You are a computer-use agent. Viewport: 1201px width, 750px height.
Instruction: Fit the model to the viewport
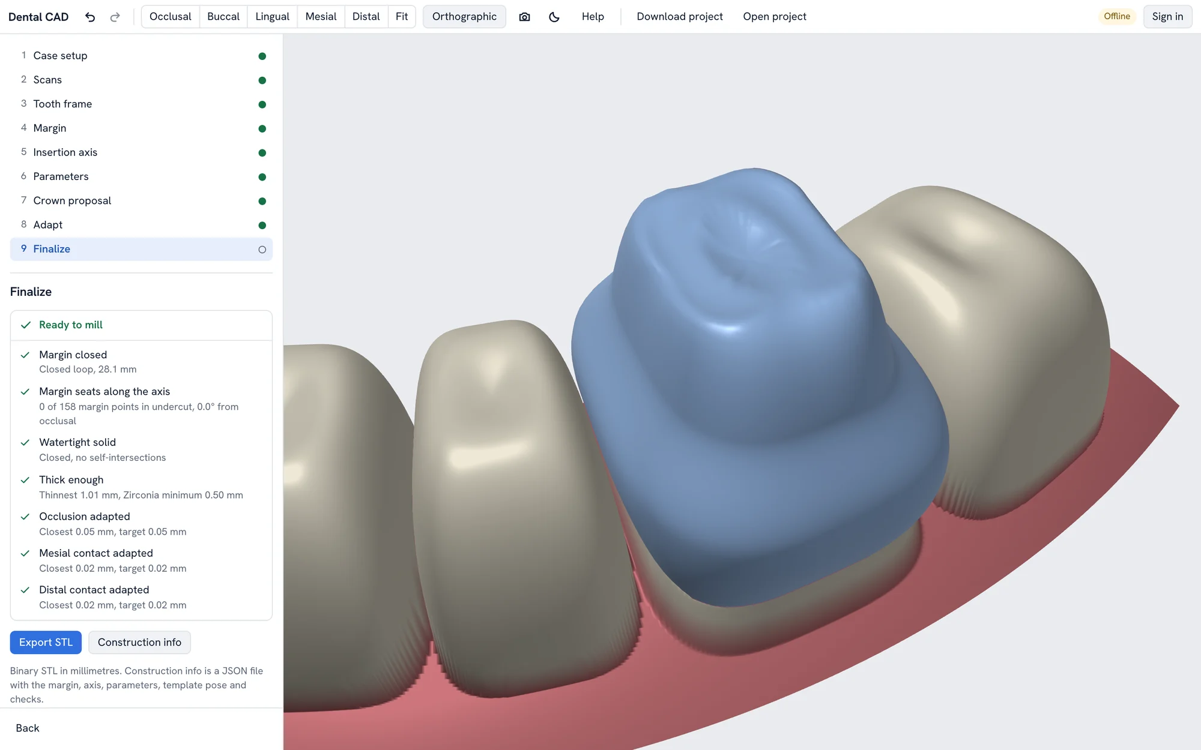pos(402,17)
